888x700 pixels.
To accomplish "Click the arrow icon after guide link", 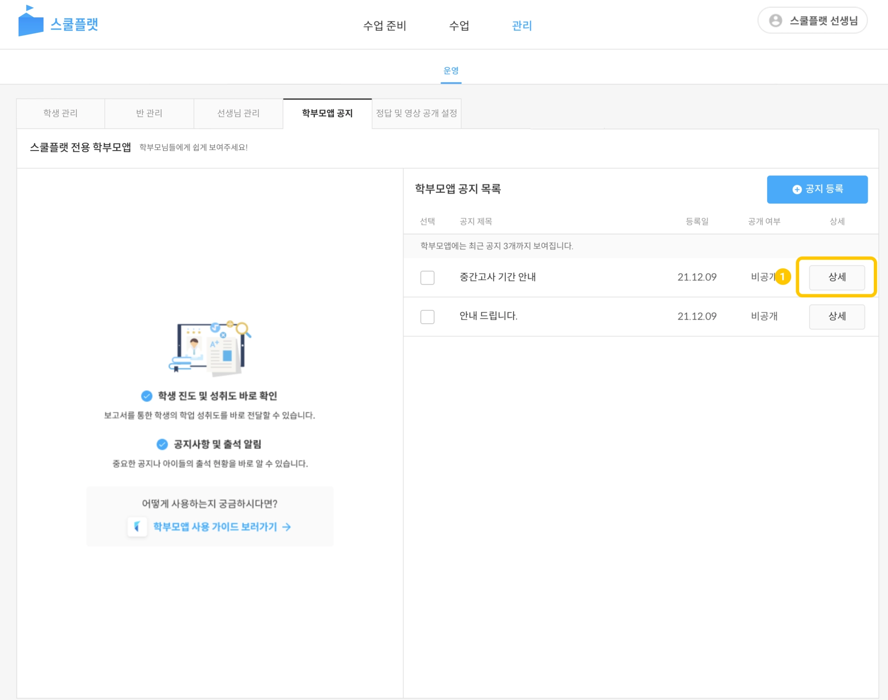I will coord(287,527).
